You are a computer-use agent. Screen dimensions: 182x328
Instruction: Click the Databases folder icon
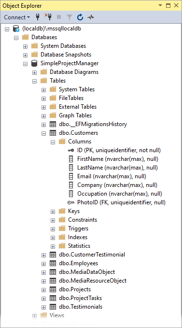tap(25, 37)
